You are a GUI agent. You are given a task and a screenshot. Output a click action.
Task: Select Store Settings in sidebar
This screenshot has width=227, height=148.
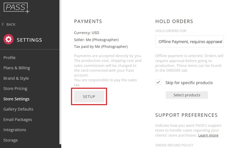click(x=16, y=99)
